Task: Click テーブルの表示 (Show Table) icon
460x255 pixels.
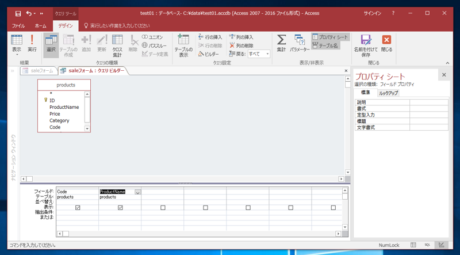Action: pos(183,43)
